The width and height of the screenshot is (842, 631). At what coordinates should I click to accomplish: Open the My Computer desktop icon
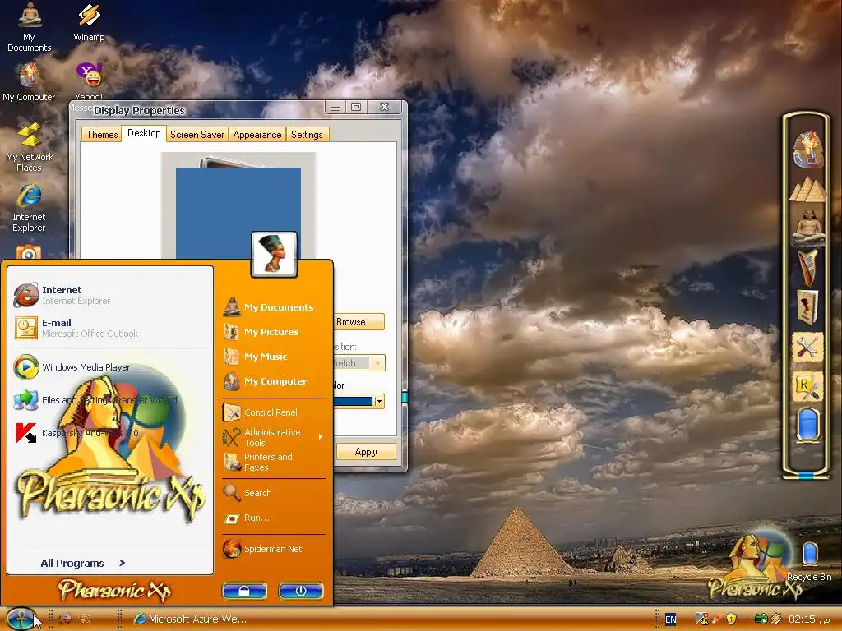pyautogui.click(x=29, y=81)
